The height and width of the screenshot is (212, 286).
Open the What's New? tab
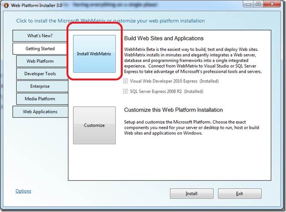(40, 35)
